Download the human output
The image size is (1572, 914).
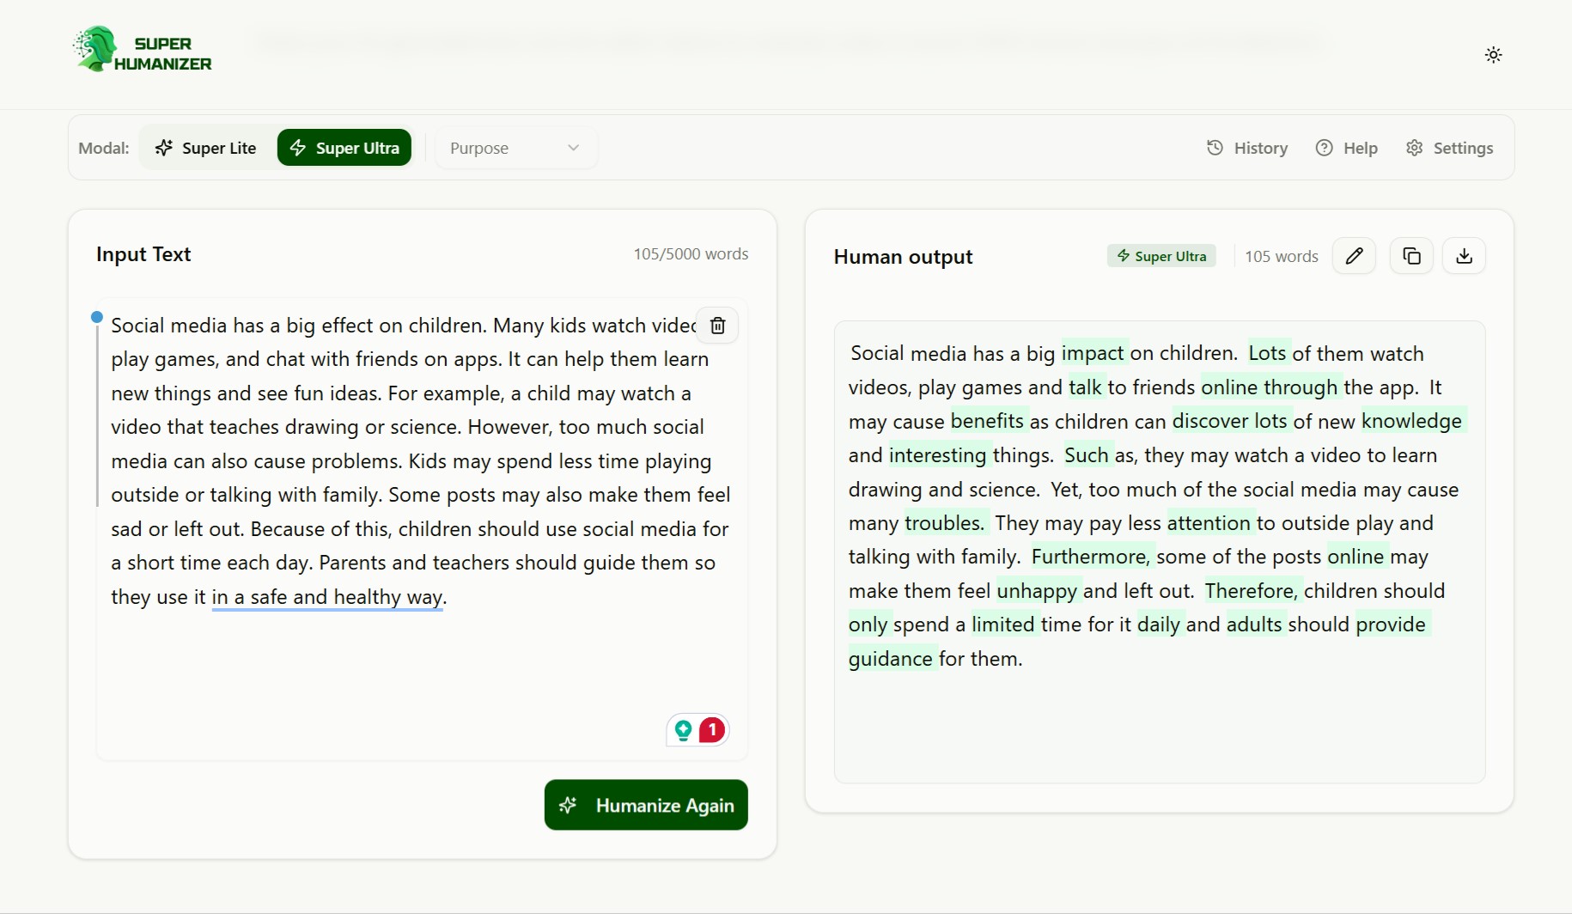[1464, 256]
